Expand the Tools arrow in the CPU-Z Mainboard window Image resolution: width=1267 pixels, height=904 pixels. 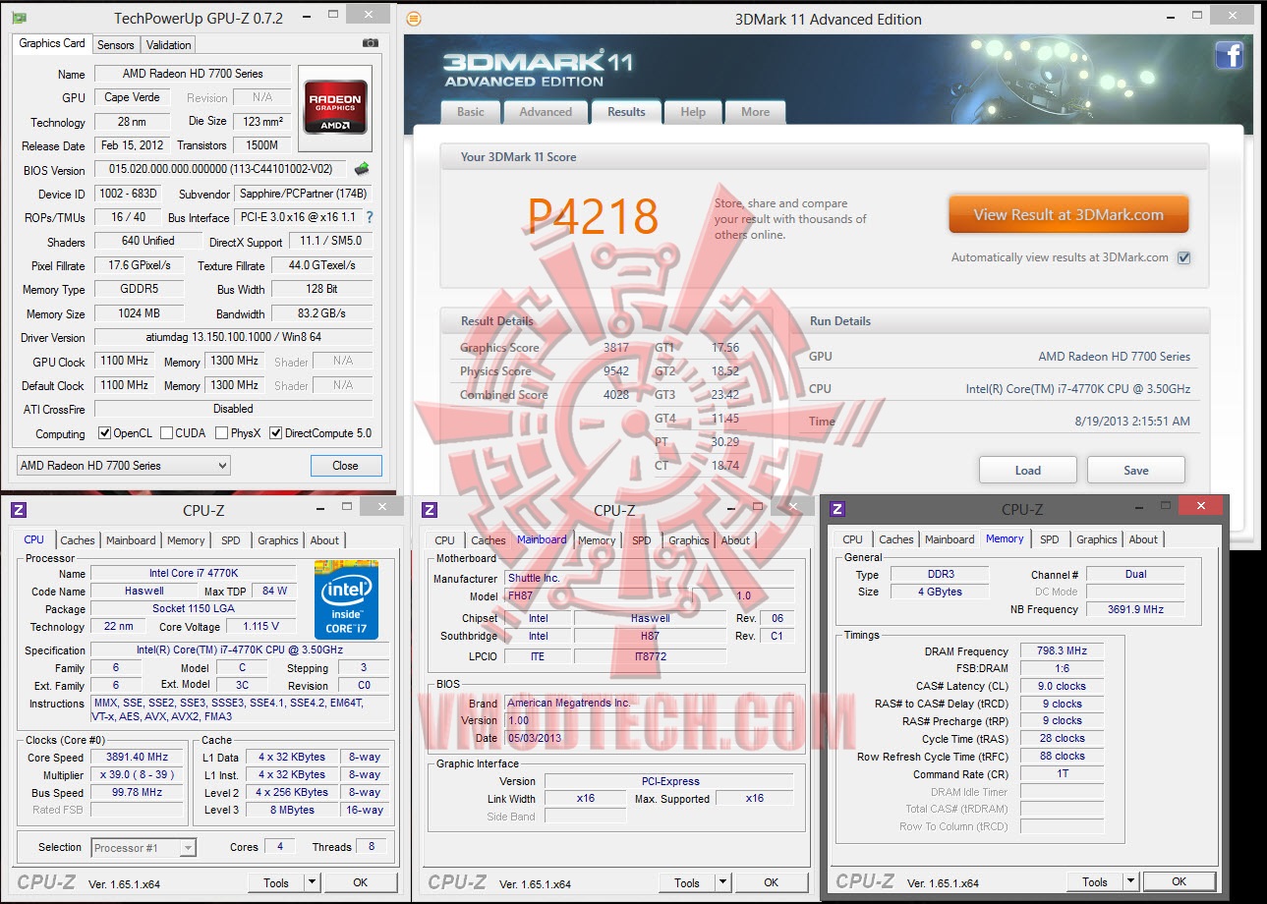pyautogui.click(x=722, y=882)
